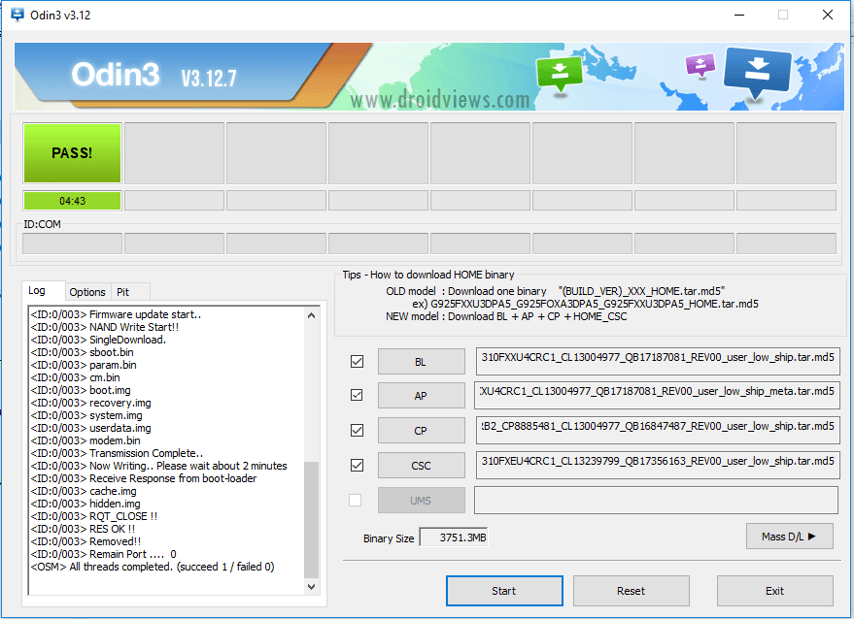Click the 'system.img' log entry
The height and width of the screenshot is (619, 854).
point(86,415)
